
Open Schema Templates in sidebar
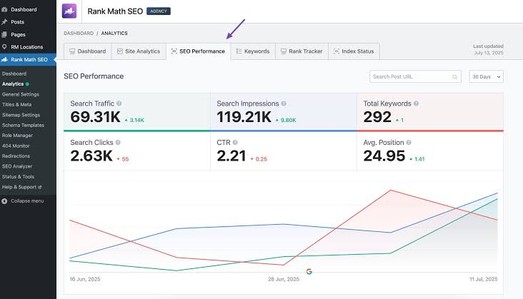point(23,125)
